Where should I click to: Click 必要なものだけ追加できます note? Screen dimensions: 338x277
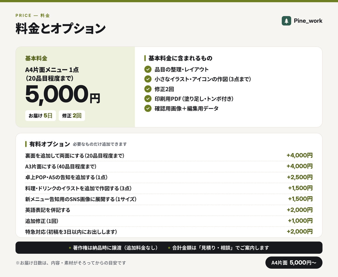(x=100, y=144)
